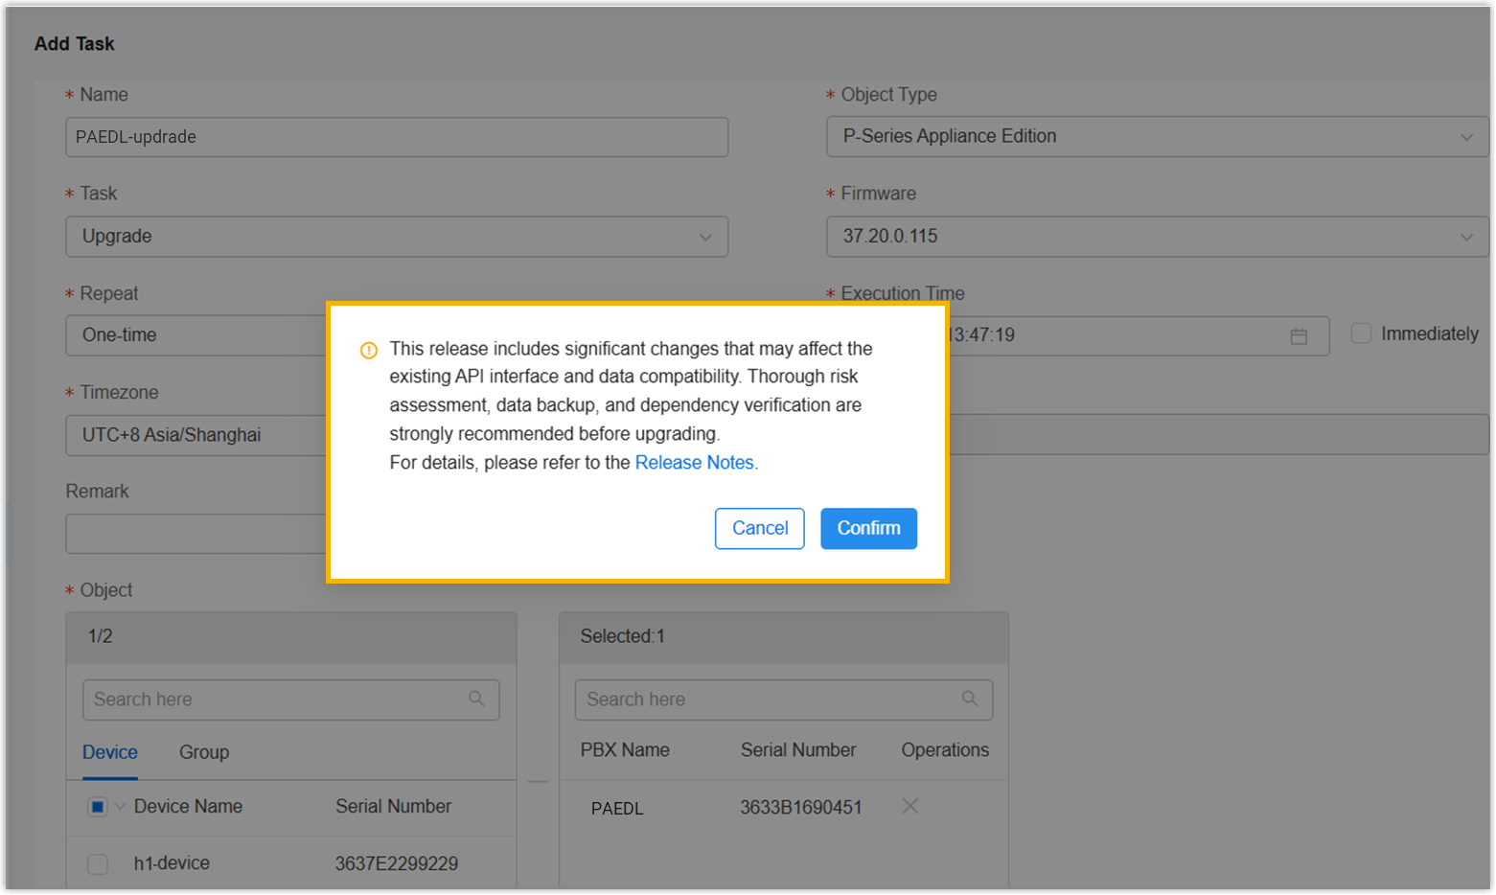The image size is (1496, 895).
Task: Open the Release Notes link
Action: 694,463
